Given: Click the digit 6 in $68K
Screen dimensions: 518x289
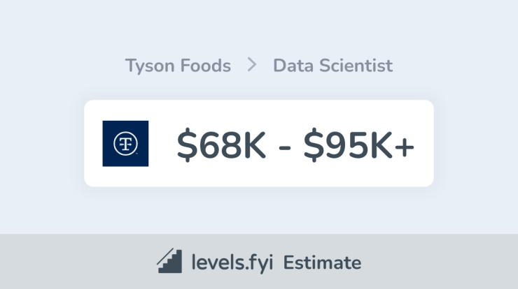Looking at the screenshot, I should coord(209,145).
